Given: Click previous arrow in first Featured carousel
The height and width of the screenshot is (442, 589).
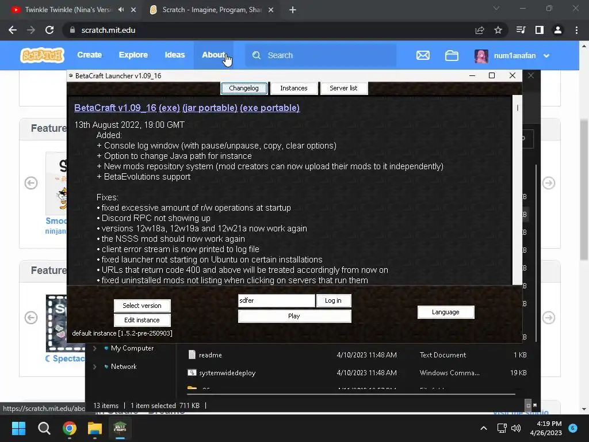Looking at the screenshot, I should (31, 183).
